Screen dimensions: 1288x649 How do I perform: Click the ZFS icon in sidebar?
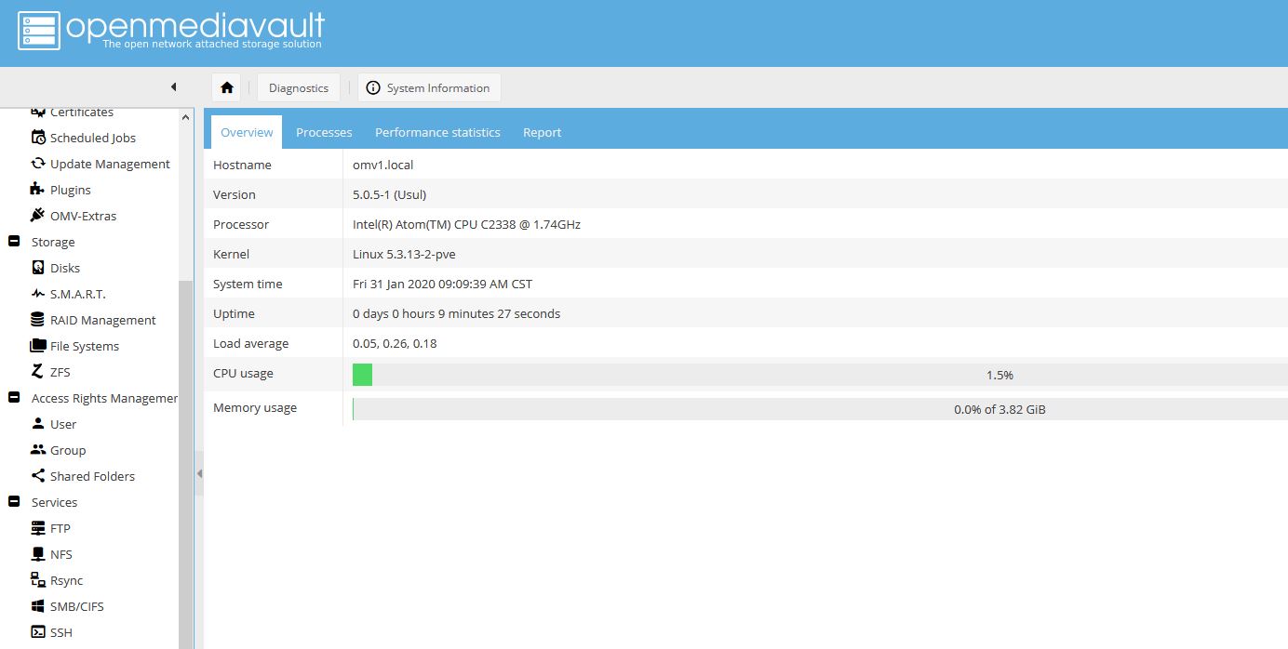(38, 372)
